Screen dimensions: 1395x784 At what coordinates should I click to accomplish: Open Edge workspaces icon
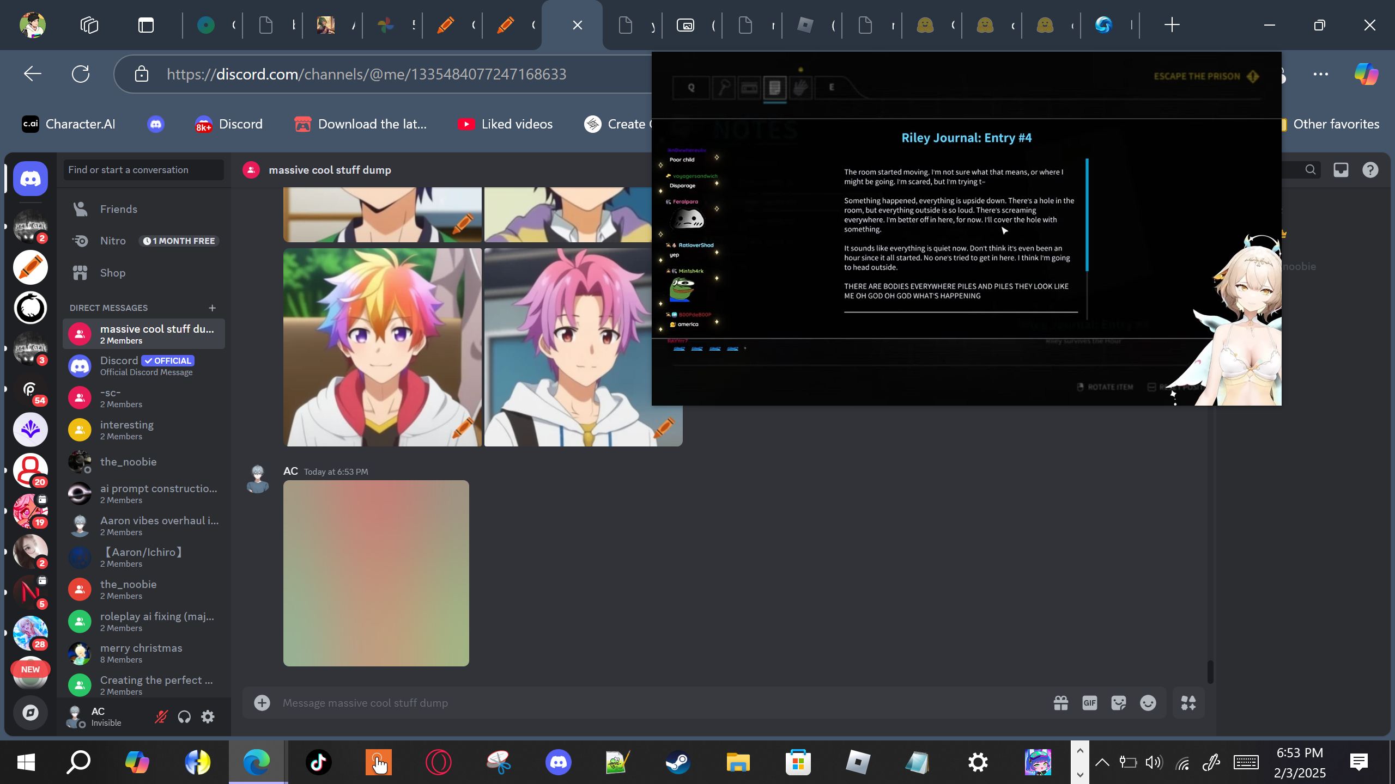[x=89, y=25]
